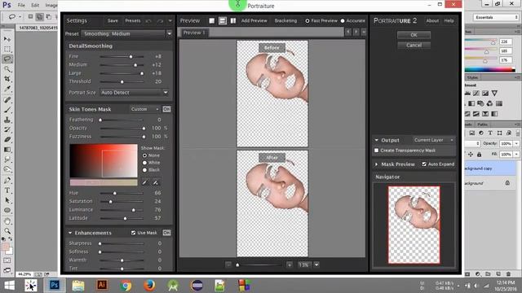Screen dimensions: 522x293
Task: Select the Brush tool in Photoshop toolbar
Action: click(7, 110)
